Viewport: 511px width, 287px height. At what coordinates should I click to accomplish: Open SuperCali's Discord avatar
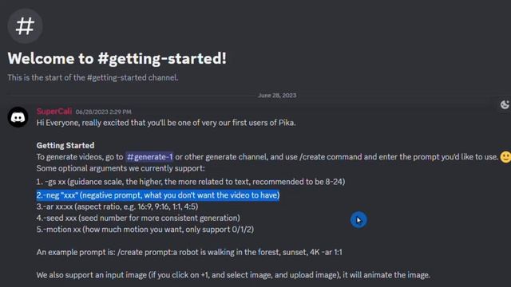pyautogui.click(x=18, y=117)
